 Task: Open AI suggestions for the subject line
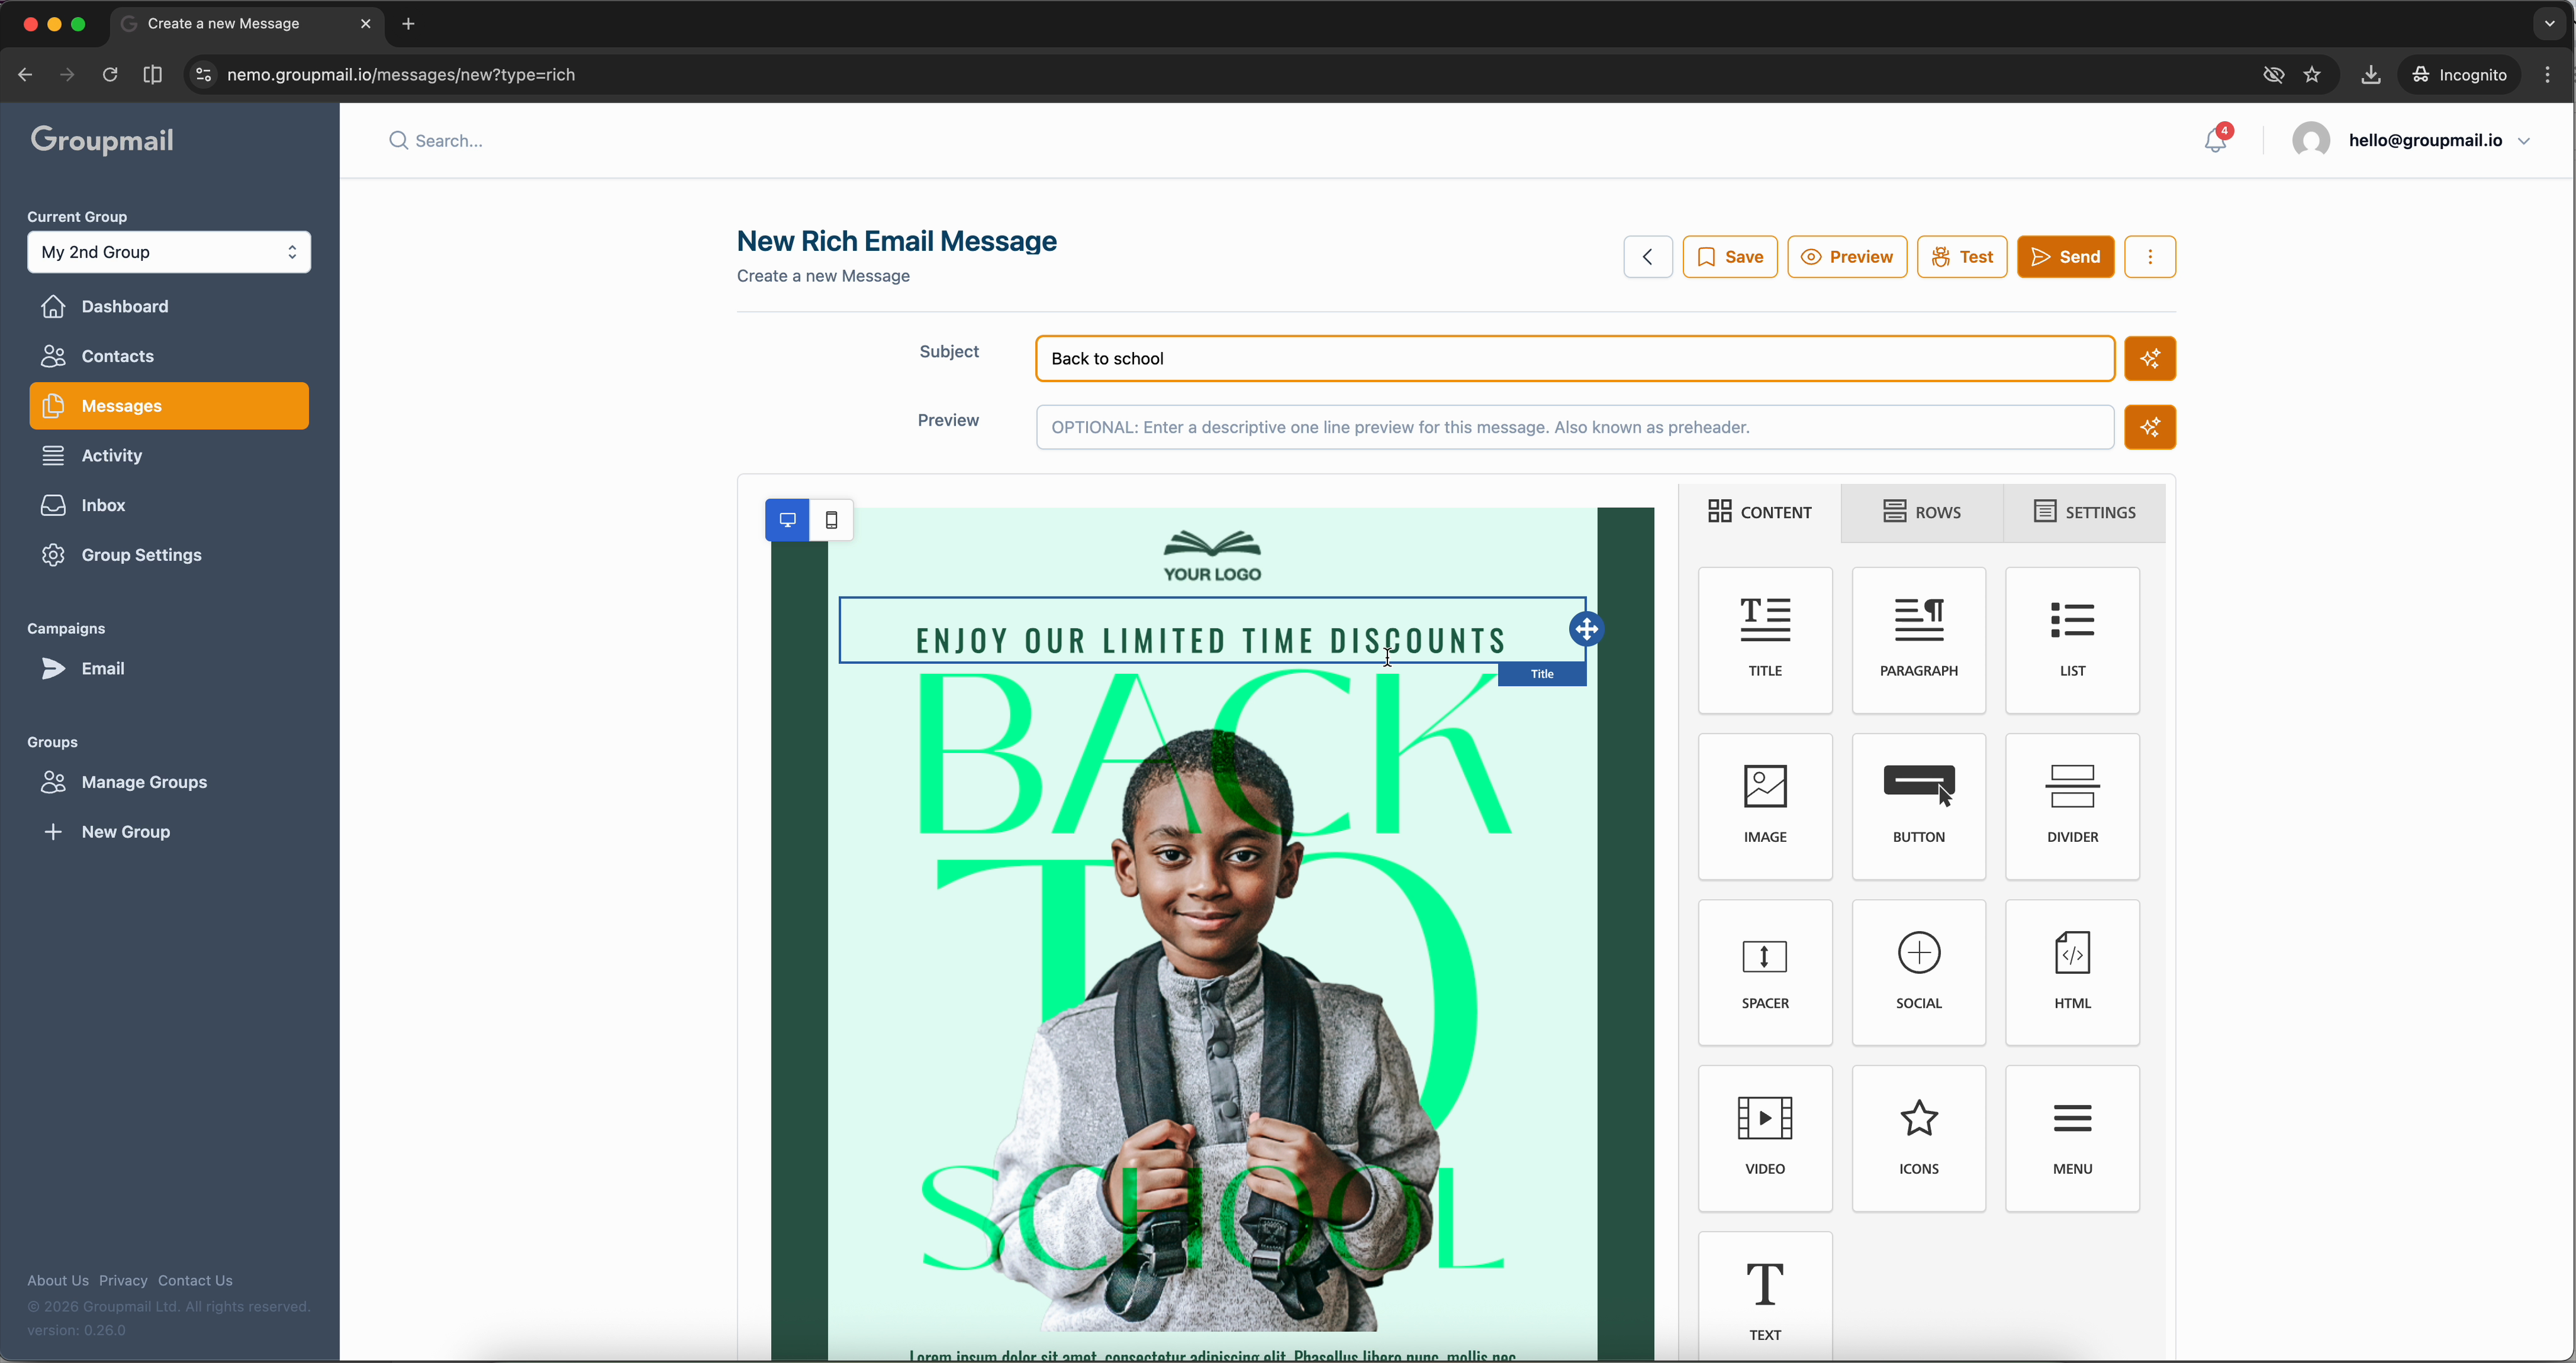coord(2150,358)
